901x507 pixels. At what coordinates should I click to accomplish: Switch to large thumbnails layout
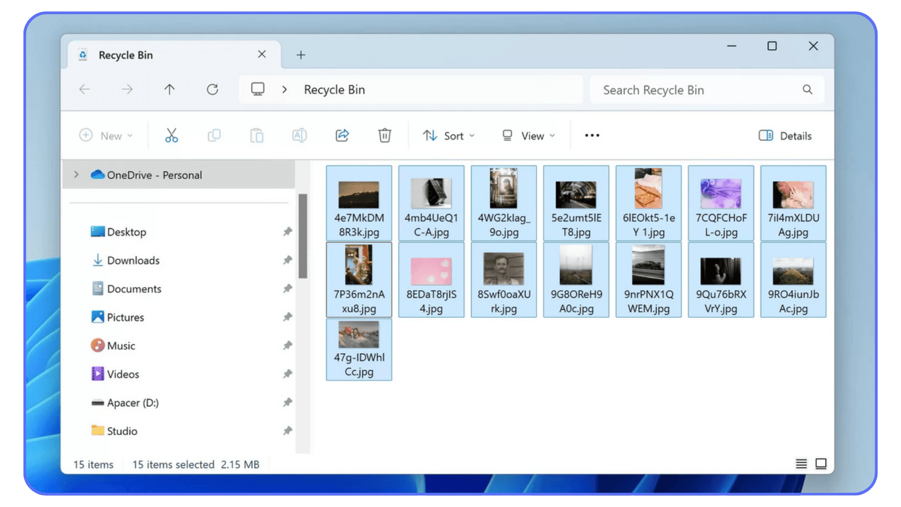(821, 464)
